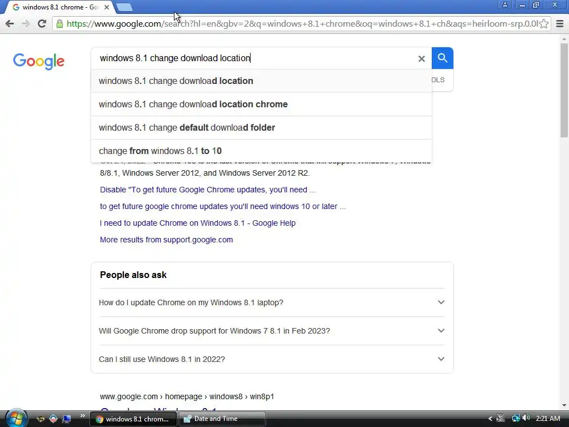The height and width of the screenshot is (427, 569).
Task: Choose suggestion 'change default download folder'
Action: 261,127
